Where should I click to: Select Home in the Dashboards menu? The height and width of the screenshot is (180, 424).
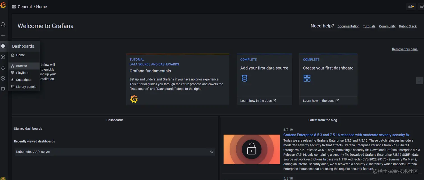point(24,55)
